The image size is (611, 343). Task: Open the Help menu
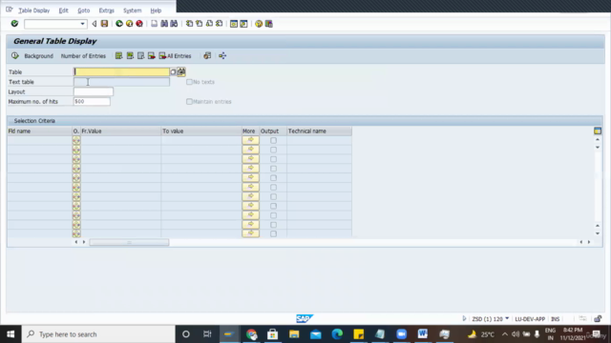(156, 10)
